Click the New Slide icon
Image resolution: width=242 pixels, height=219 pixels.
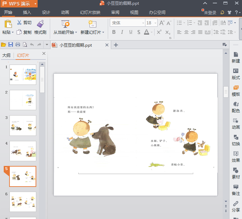92,24
